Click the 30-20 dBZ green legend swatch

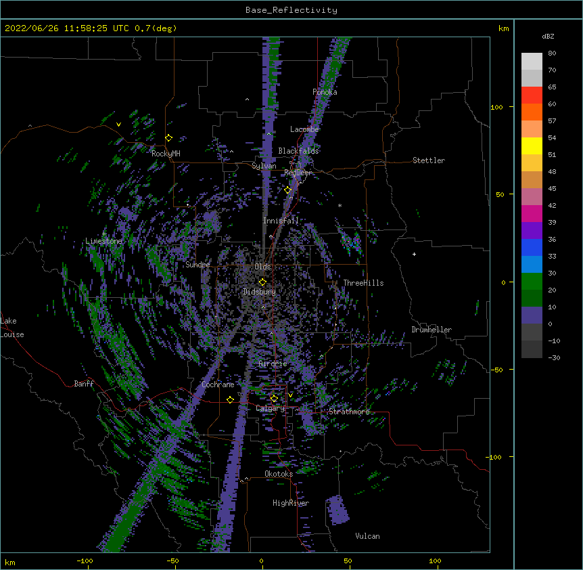[532, 282]
